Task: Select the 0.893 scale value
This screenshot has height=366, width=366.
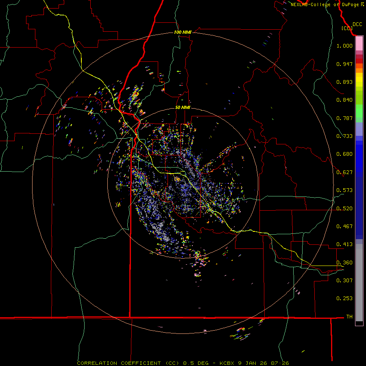Action: (x=344, y=82)
